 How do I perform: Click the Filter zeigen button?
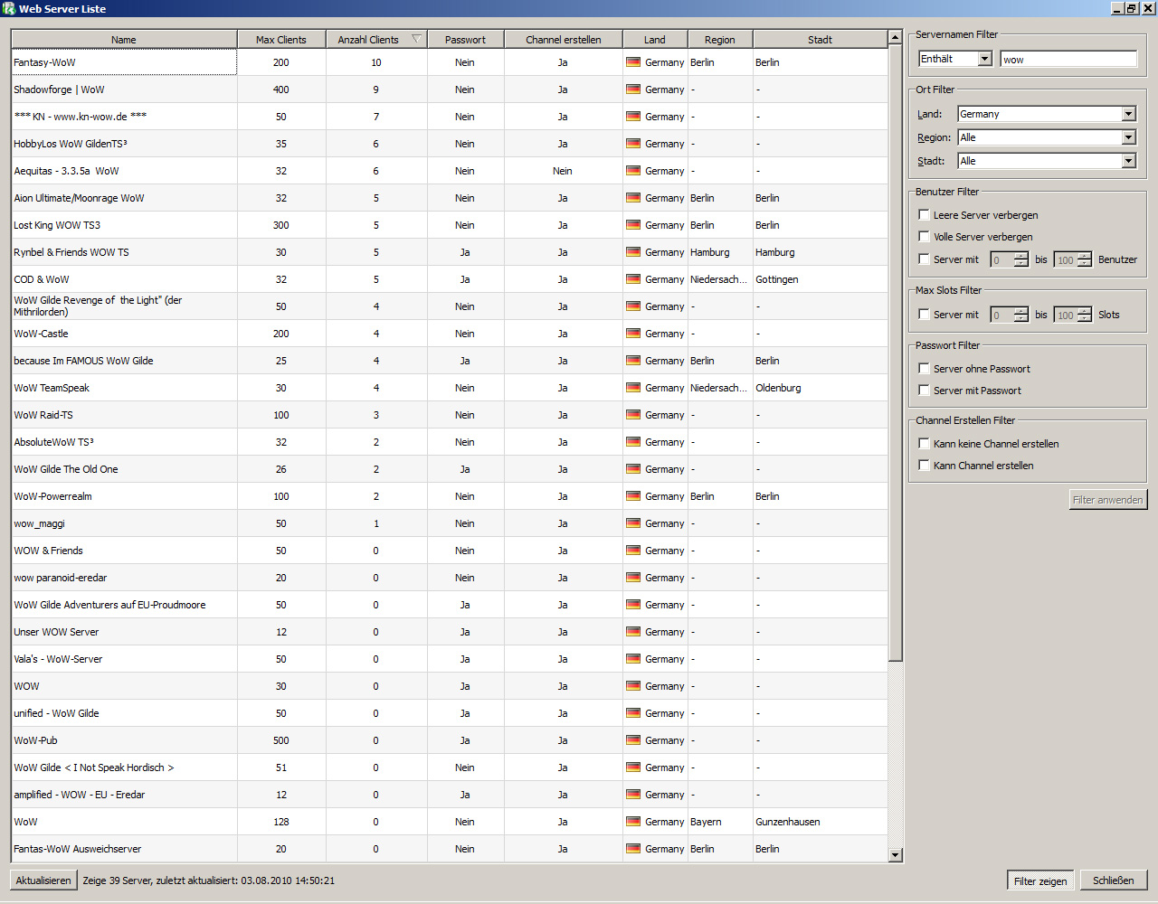pyautogui.click(x=1039, y=880)
